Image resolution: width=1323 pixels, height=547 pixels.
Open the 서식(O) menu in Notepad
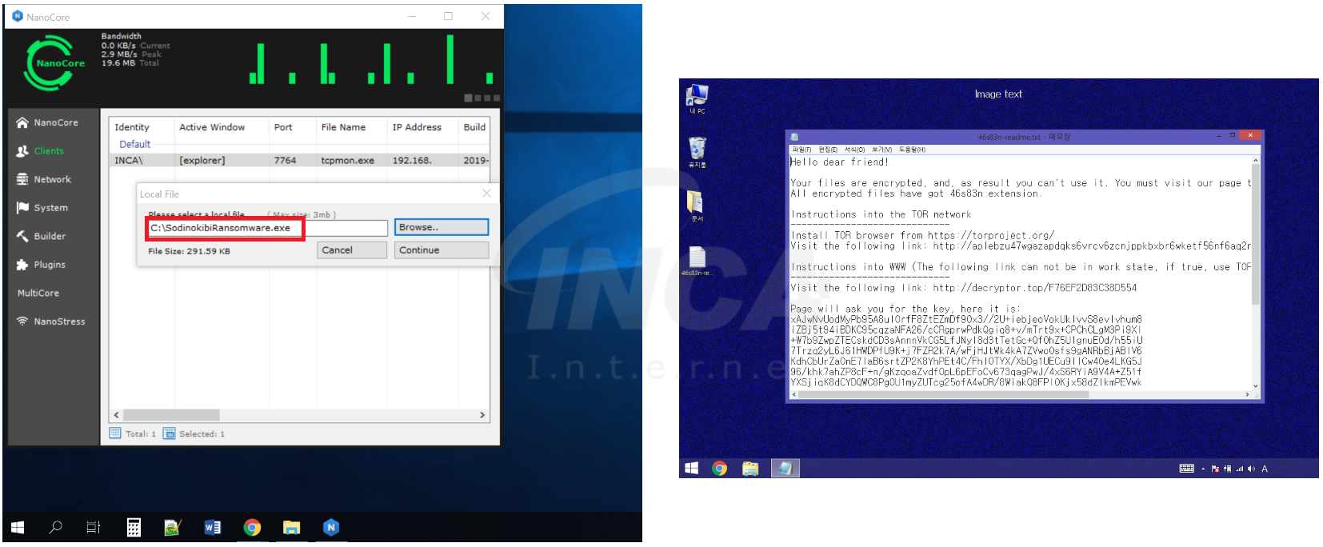[x=855, y=150]
